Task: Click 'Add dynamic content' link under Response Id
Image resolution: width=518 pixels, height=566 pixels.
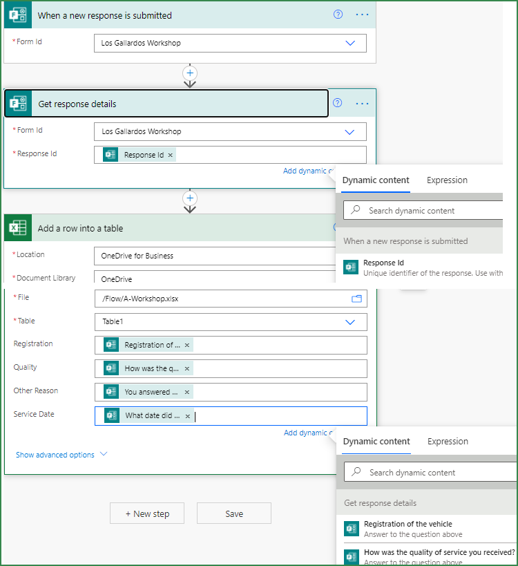Action: click(x=309, y=171)
